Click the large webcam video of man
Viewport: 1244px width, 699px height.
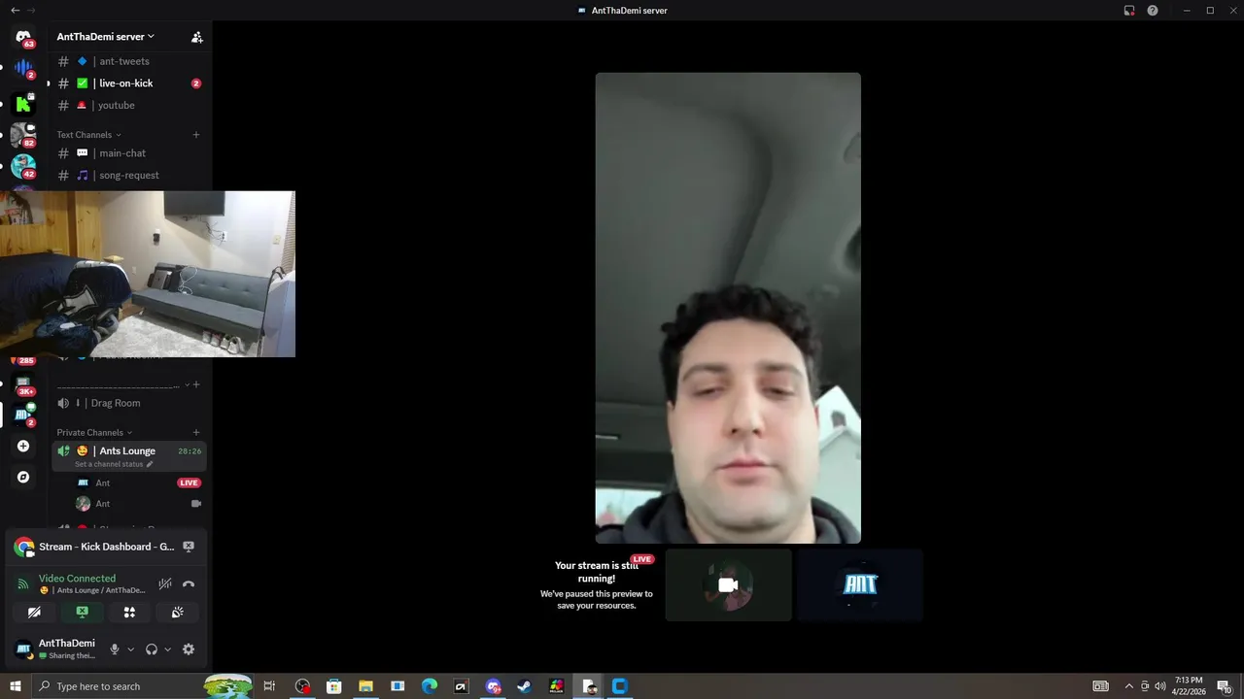coord(728,308)
